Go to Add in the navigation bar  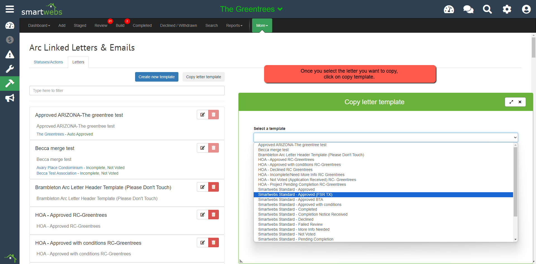[62, 25]
